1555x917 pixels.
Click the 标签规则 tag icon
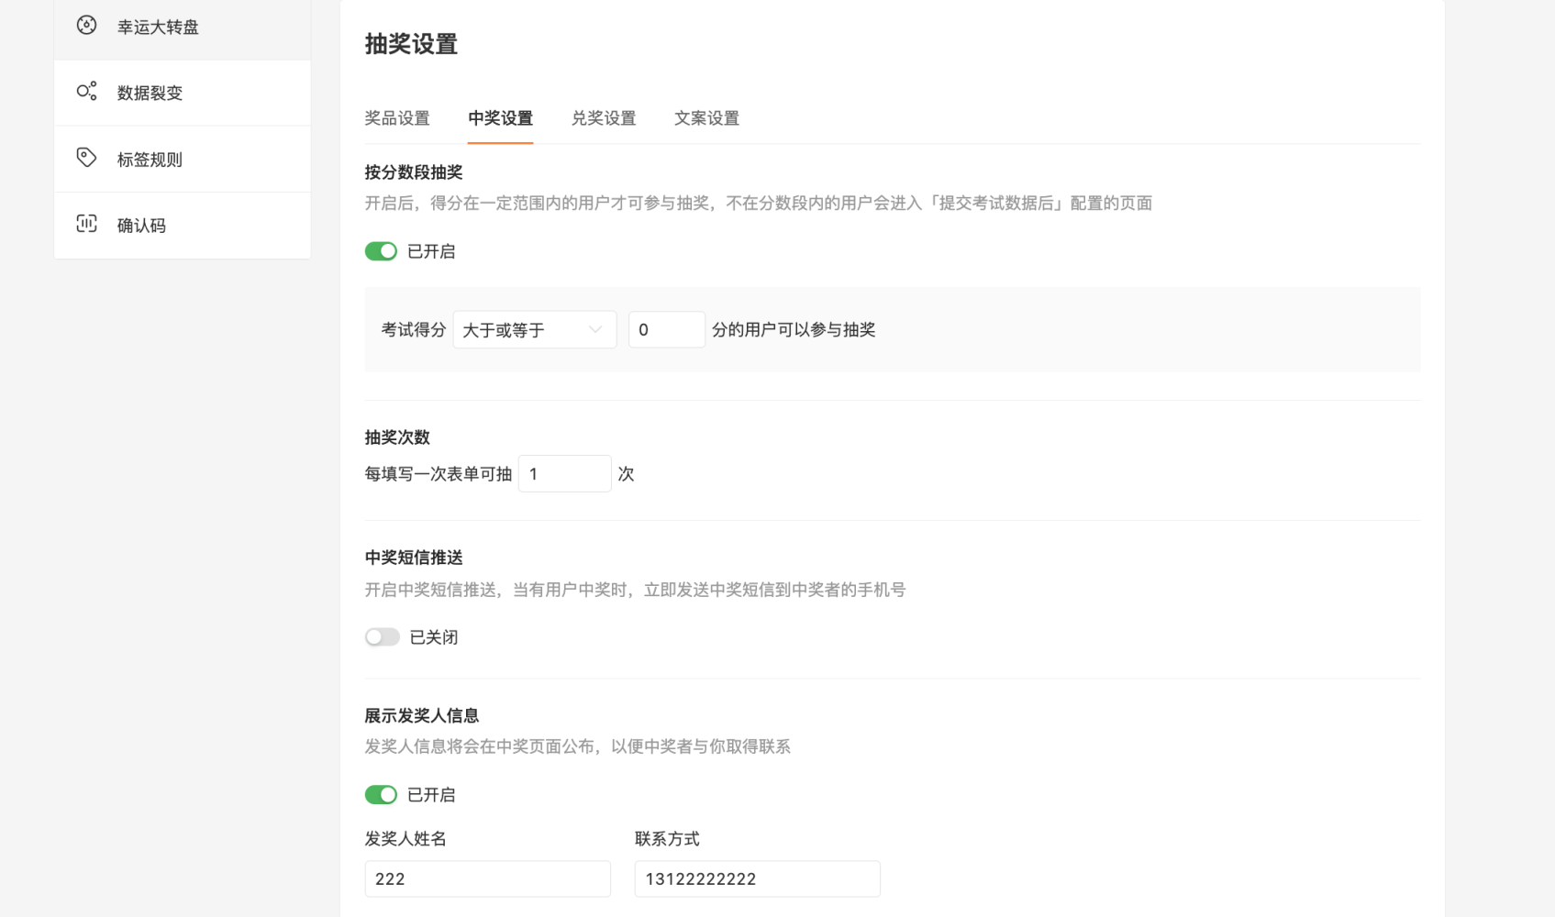pyautogui.click(x=86, y=158)
